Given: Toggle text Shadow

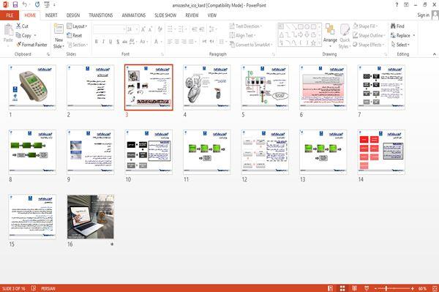Looking at the screenshot, I should point(118,42).
